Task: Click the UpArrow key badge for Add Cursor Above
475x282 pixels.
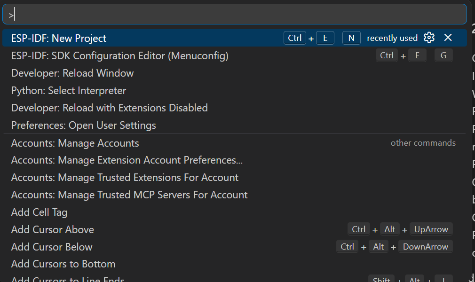Action: [431, 229]
